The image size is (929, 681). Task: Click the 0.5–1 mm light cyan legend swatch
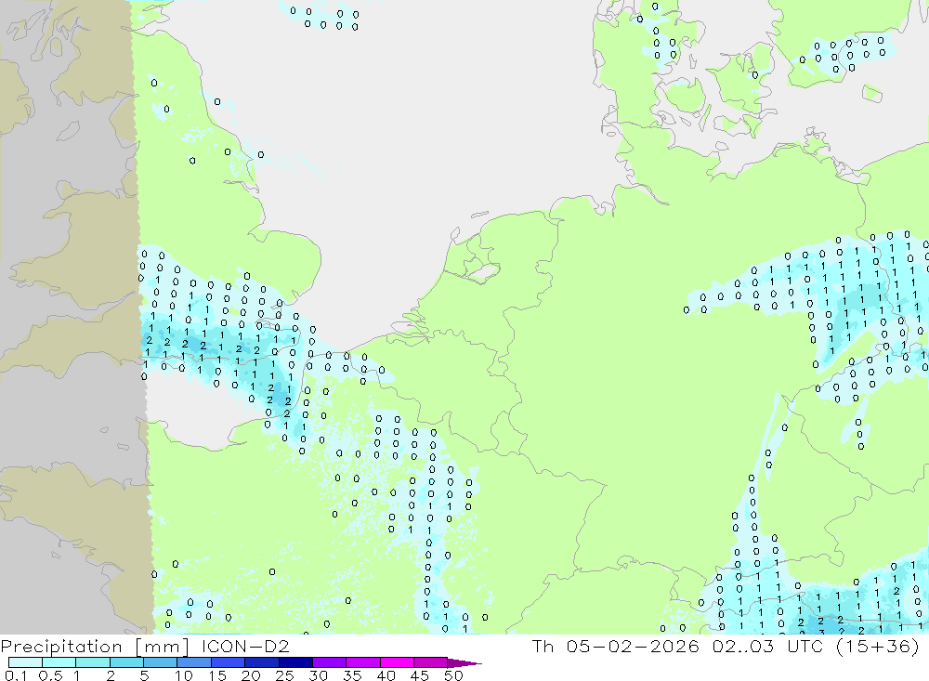[59, 662]
